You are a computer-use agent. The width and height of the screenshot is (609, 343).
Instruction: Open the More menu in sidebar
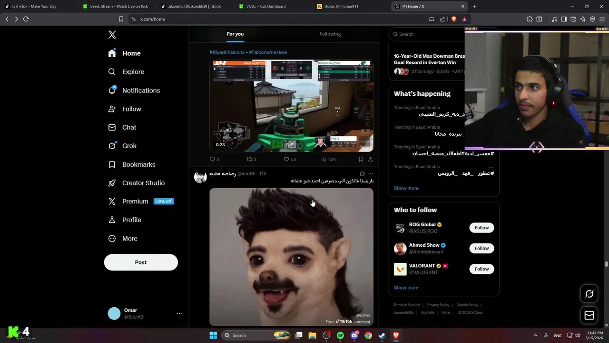pyautogui.click(x=122, y=239)
